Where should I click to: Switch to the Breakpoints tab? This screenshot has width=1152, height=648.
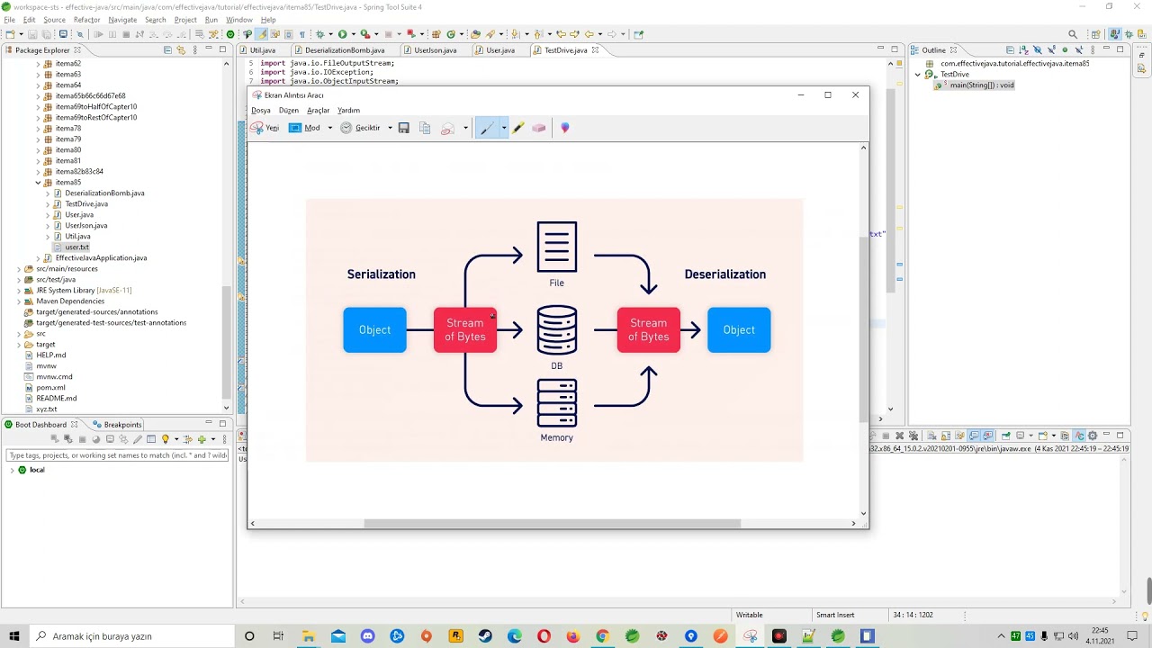(x=116, y=425)
